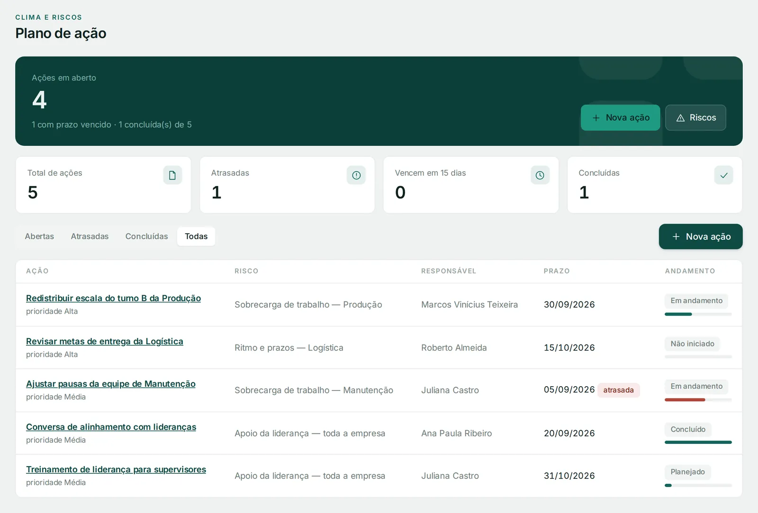Open Treinamento de liderança para supervisores

click(x=116, y=469)
